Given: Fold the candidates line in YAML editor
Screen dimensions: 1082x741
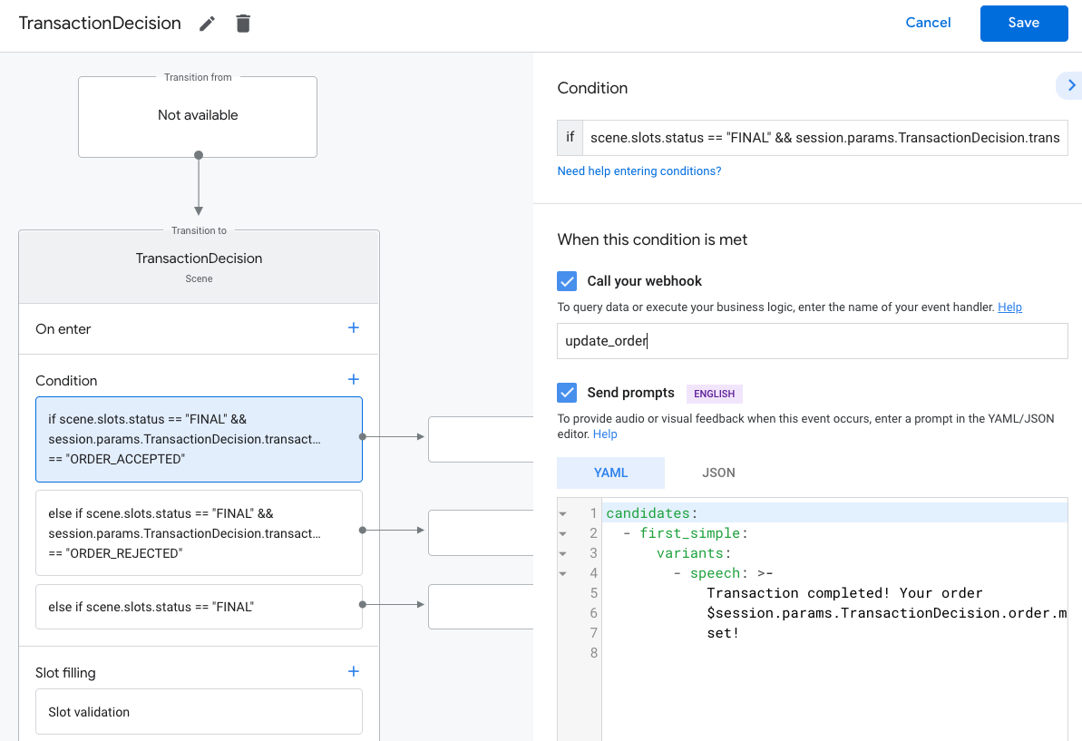Looking at the screenshot, I should (563, 513).
